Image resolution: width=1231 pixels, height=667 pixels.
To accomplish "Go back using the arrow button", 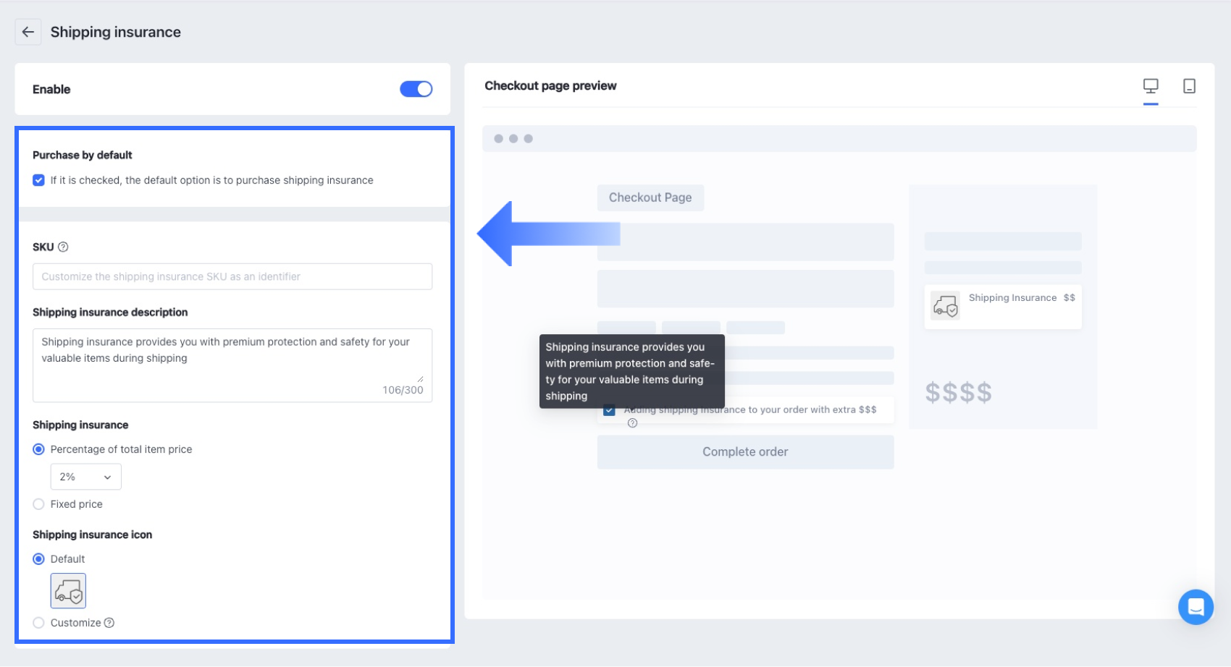I will point(28,32).
